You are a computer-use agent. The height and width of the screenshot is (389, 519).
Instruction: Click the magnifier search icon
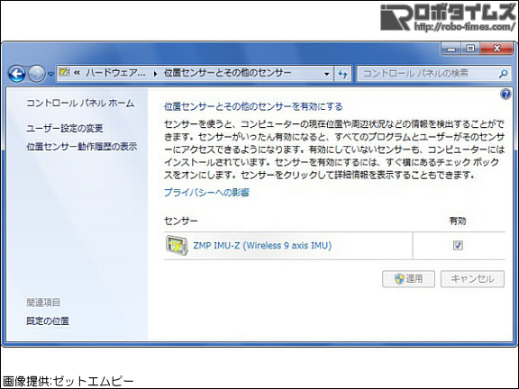(503, 74)
